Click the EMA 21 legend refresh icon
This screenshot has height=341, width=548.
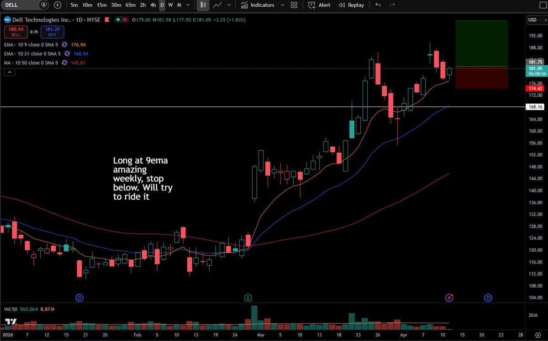tap(66, 53)
